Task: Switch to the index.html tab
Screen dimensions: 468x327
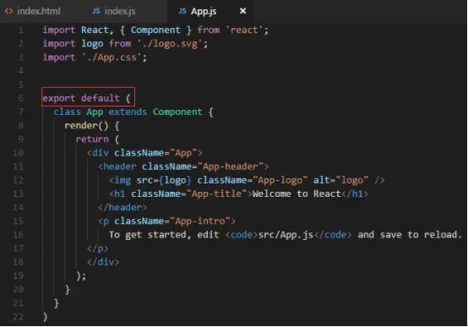Action: click(33, 11)
